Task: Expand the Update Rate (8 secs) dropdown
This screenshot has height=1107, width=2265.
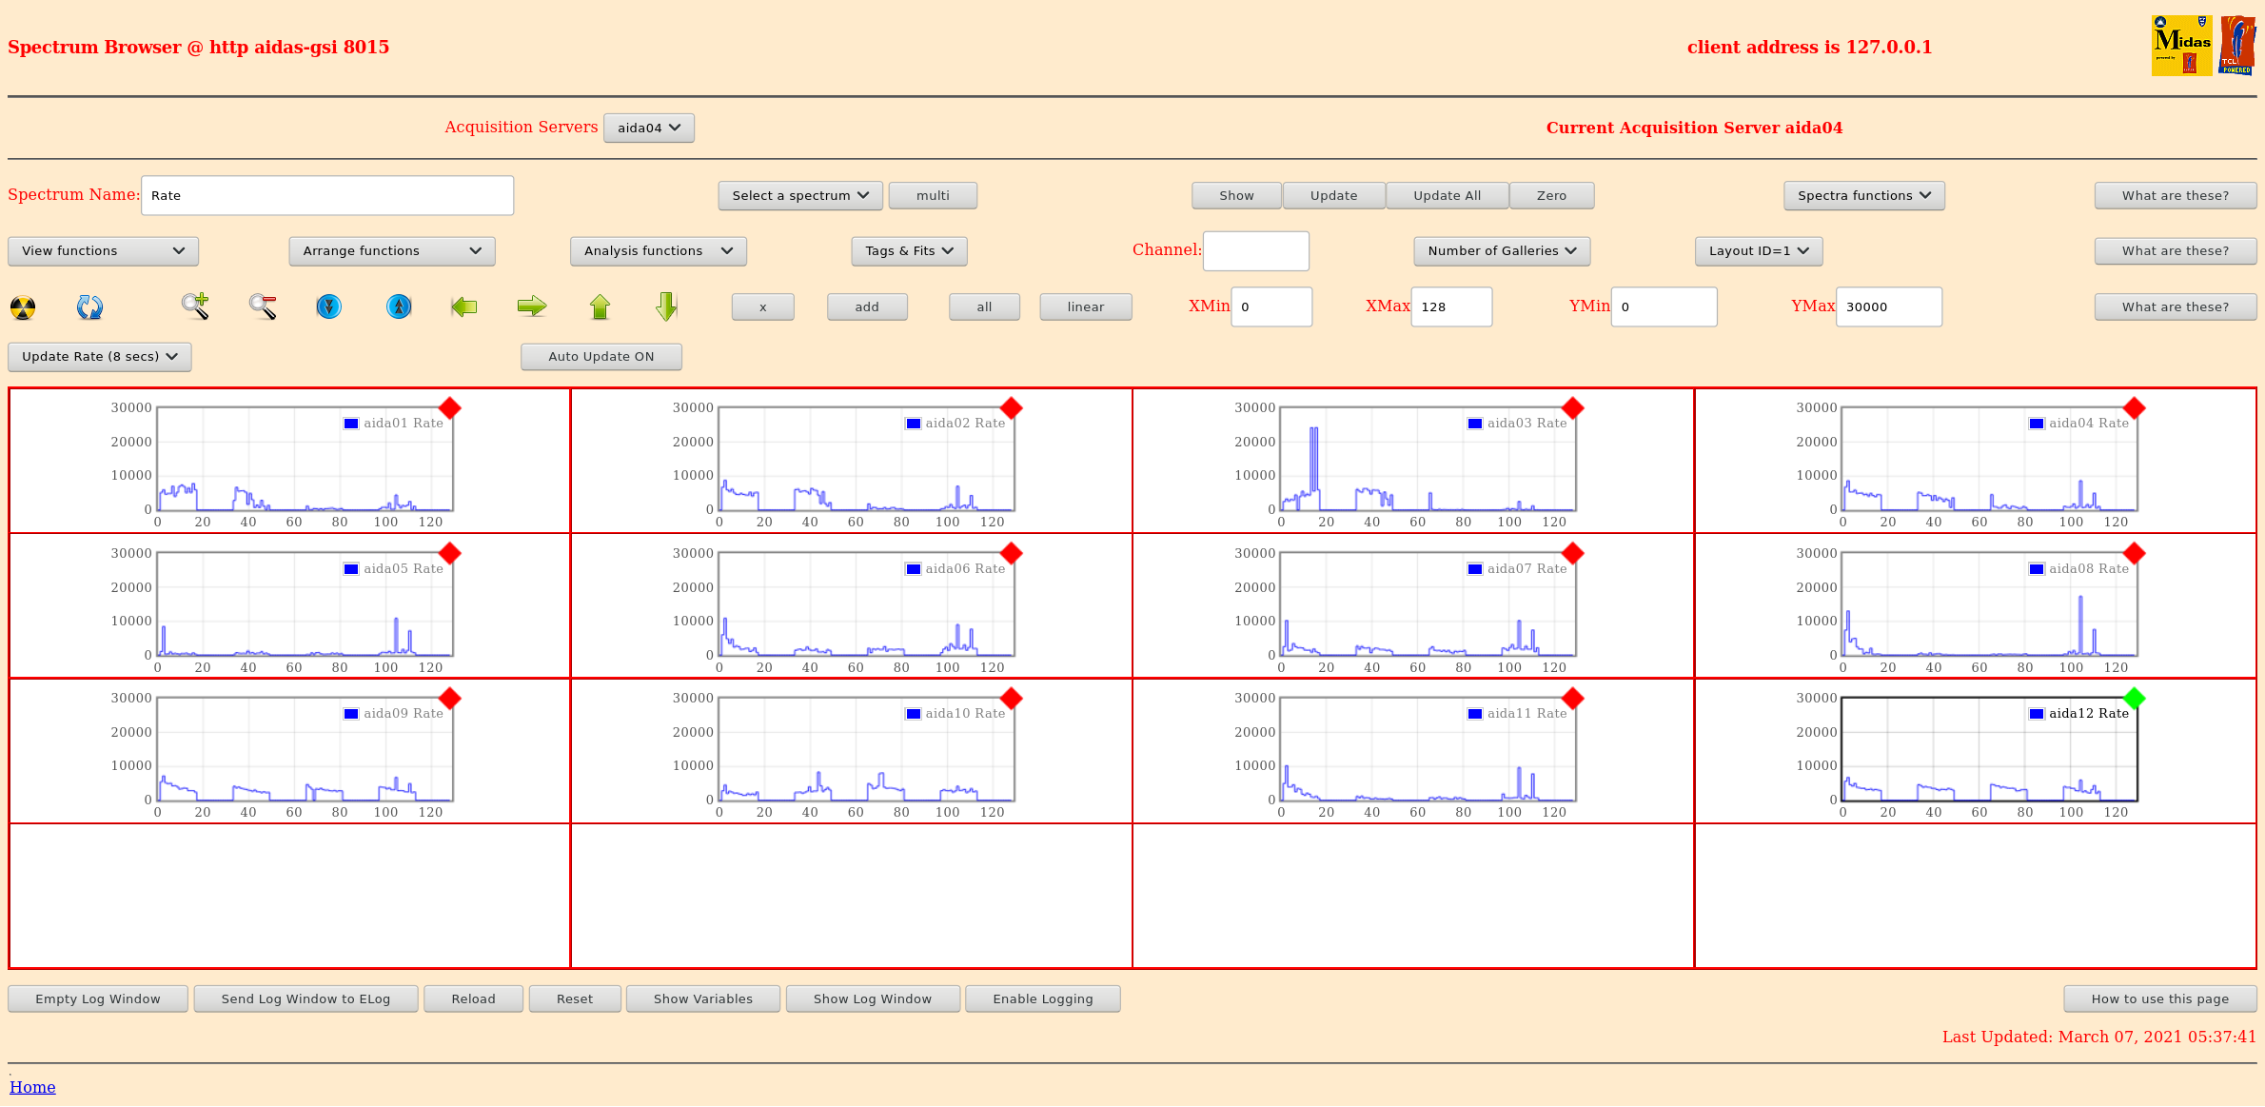Action: coord(100,357)
